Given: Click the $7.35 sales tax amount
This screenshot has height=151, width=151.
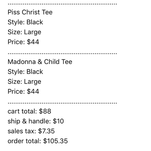Looking at the screenshot, I should pyautogui.click(x=46, y=131).
